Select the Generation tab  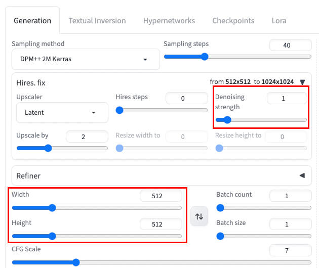click(32, 21)
